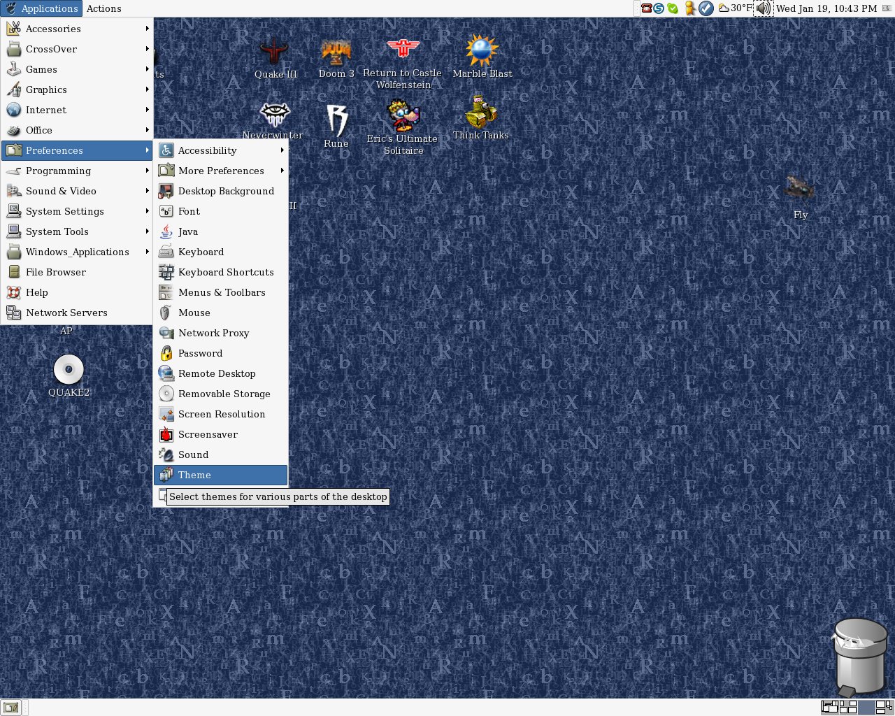Expand the Programming submenu arrow
Screen dimensions: 895x716
pyautogui.click(x=148, y=171)
